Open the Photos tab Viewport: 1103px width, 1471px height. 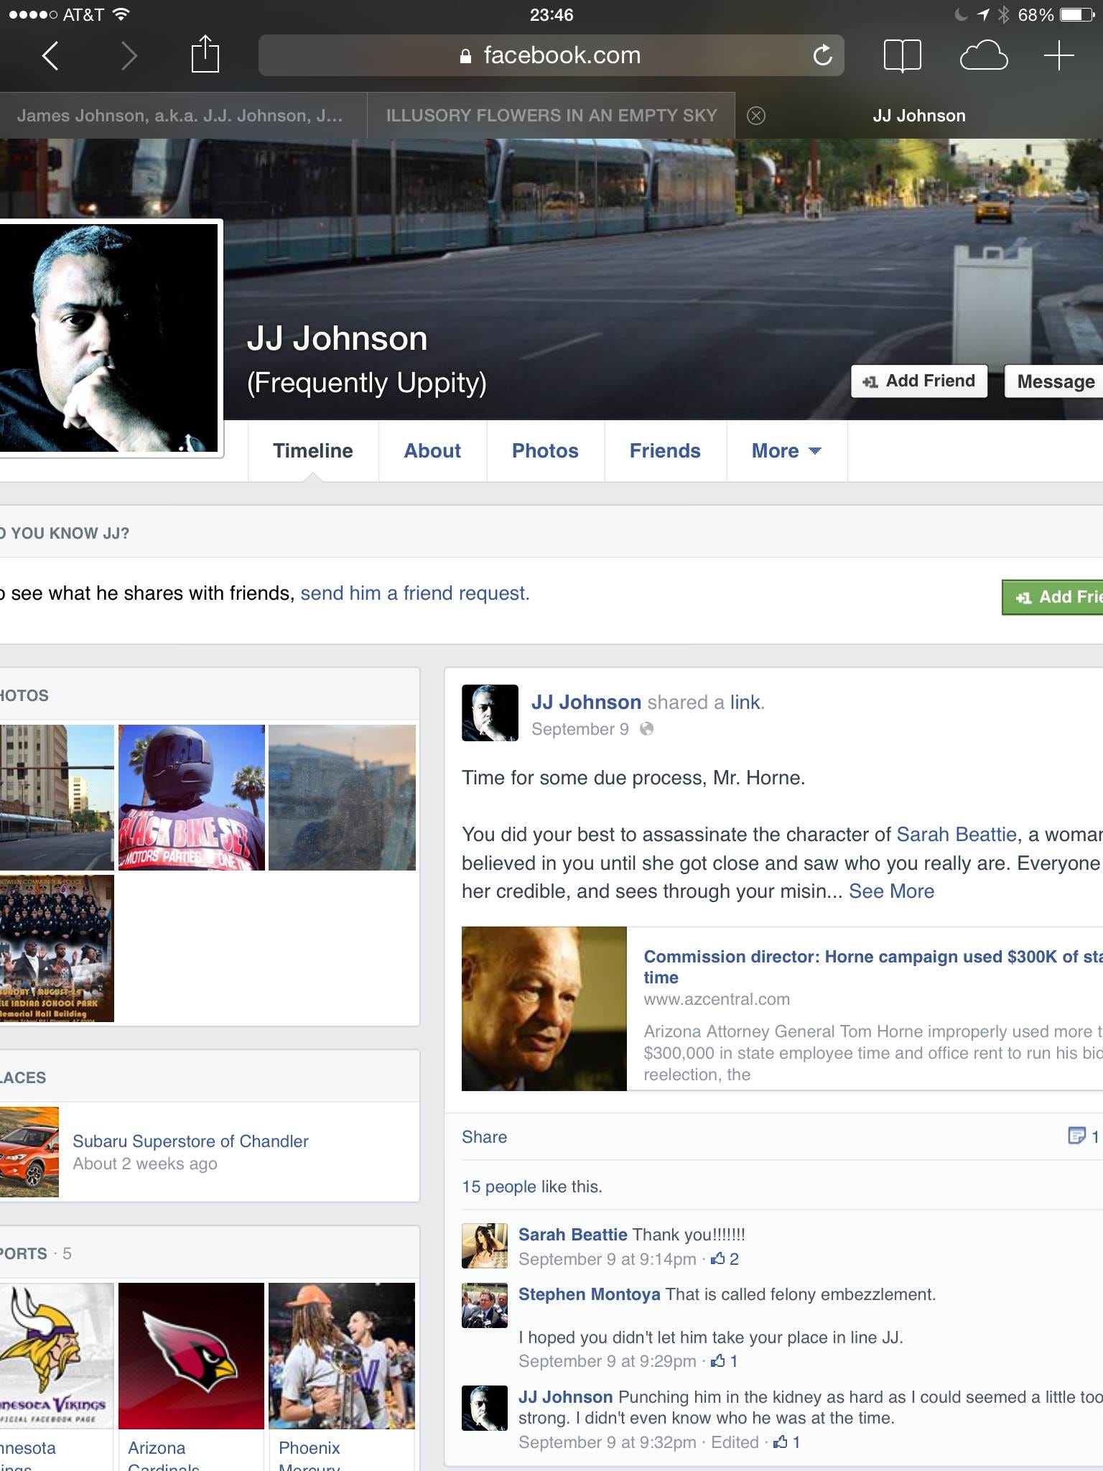coord(545,451)
